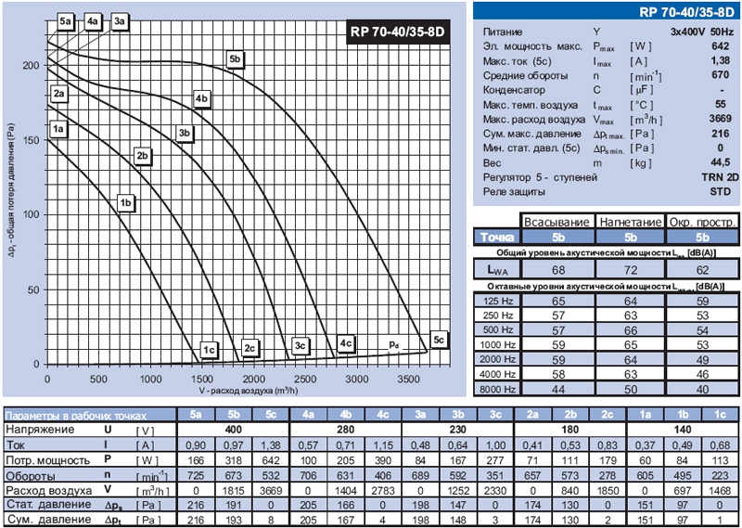The image size is (742, 528).
Task: Select the 400 voltage cell in bottom table
Action: (237, 431)
